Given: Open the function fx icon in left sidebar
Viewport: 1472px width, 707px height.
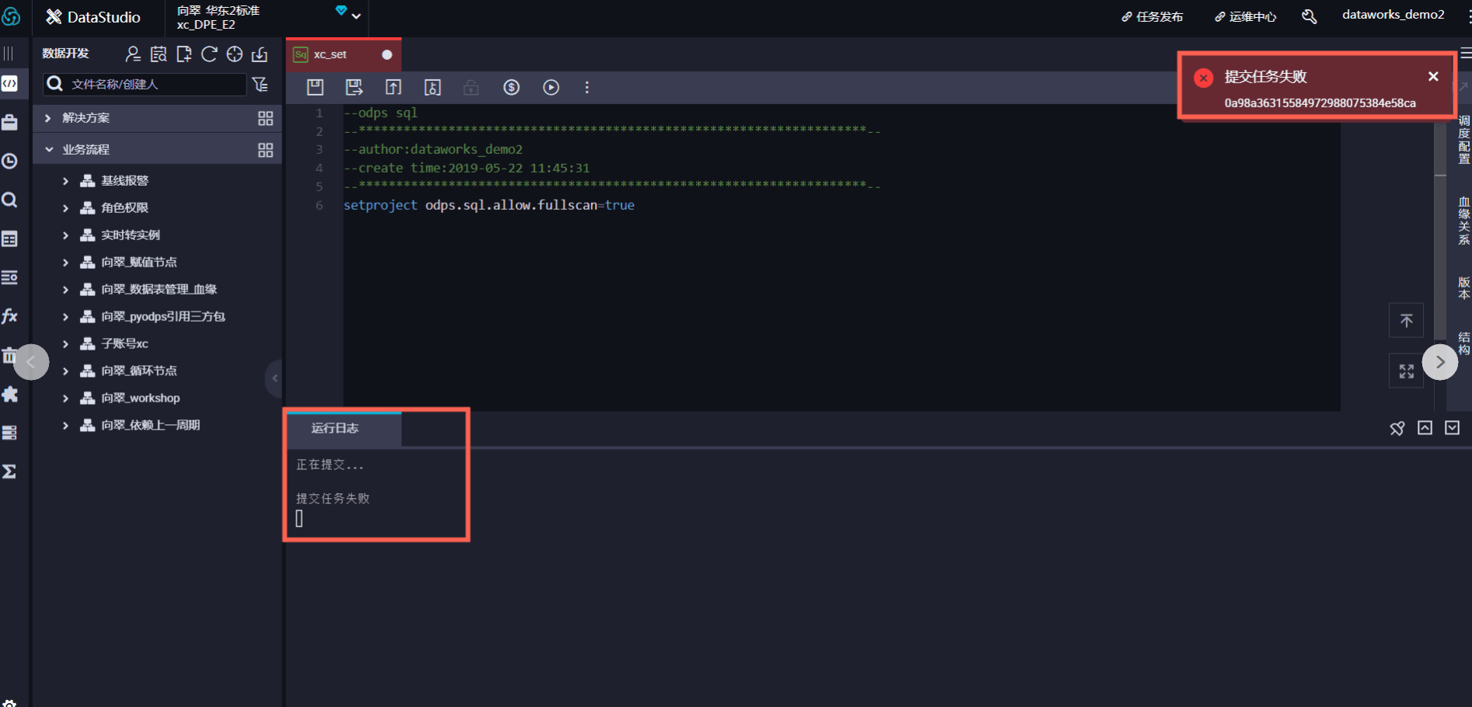Looking at the screenshot, I should 10,315.
